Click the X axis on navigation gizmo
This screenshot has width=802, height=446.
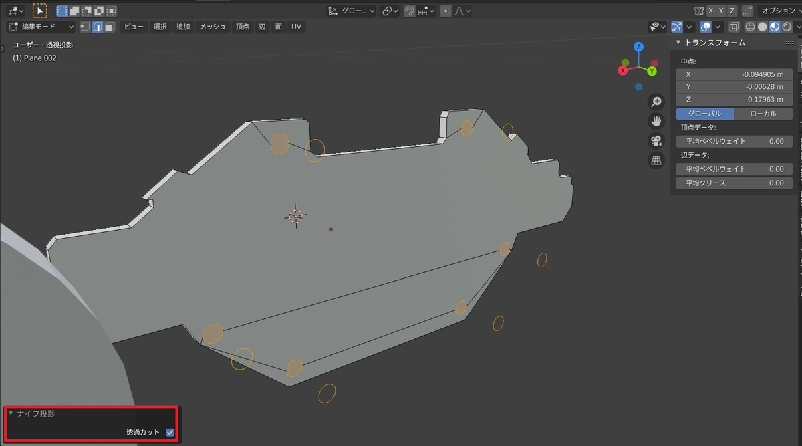(624, 70)
